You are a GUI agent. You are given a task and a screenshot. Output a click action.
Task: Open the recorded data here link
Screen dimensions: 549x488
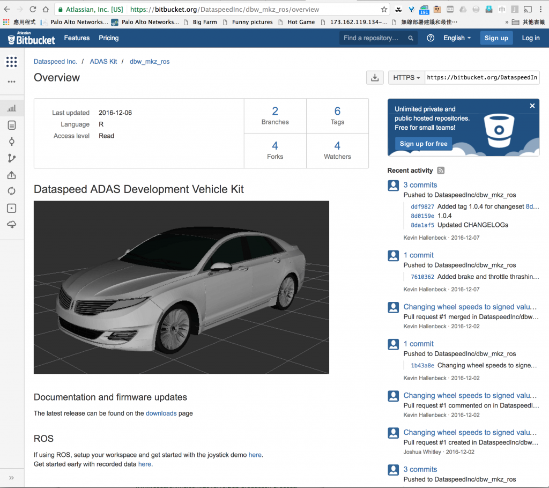coord(145,464)
